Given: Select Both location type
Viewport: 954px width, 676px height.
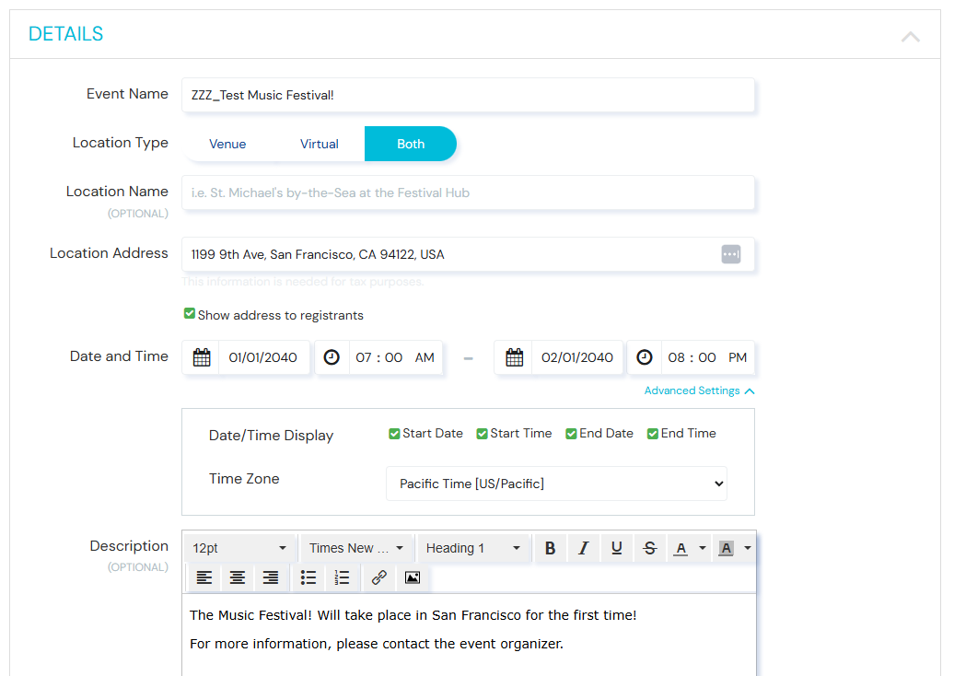Looking at the screenshot, I should (411, 144).
